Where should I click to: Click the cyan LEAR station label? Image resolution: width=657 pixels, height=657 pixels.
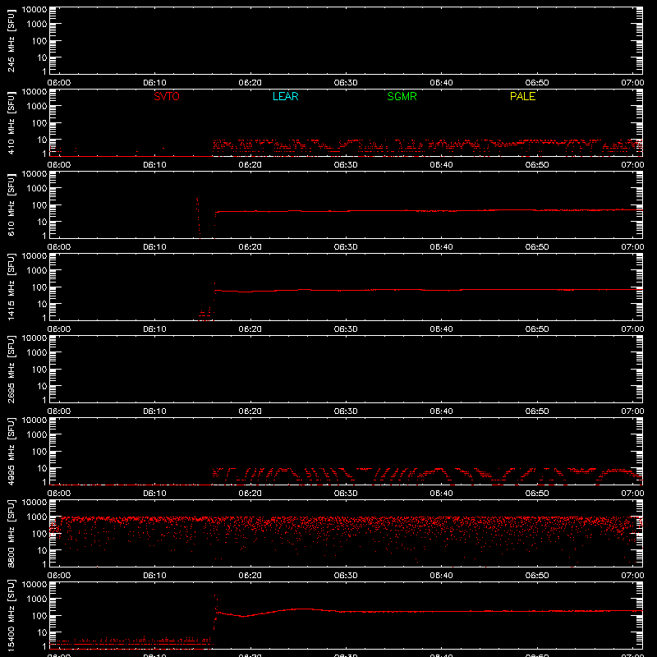285,96
